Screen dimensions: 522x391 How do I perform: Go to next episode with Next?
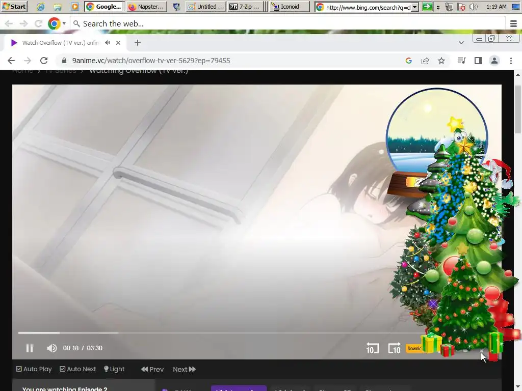184,369
